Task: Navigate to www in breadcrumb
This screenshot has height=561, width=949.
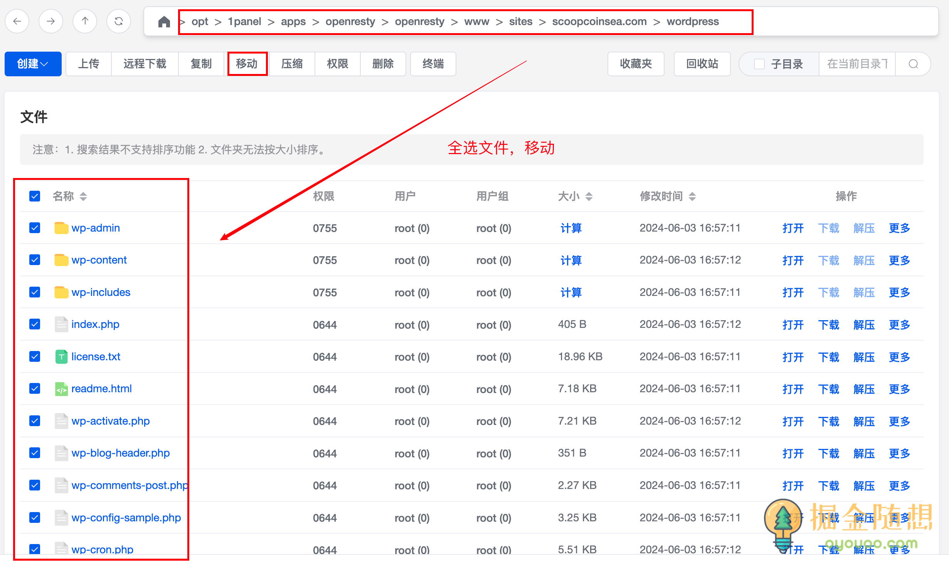Action: [x=476, y=22]
